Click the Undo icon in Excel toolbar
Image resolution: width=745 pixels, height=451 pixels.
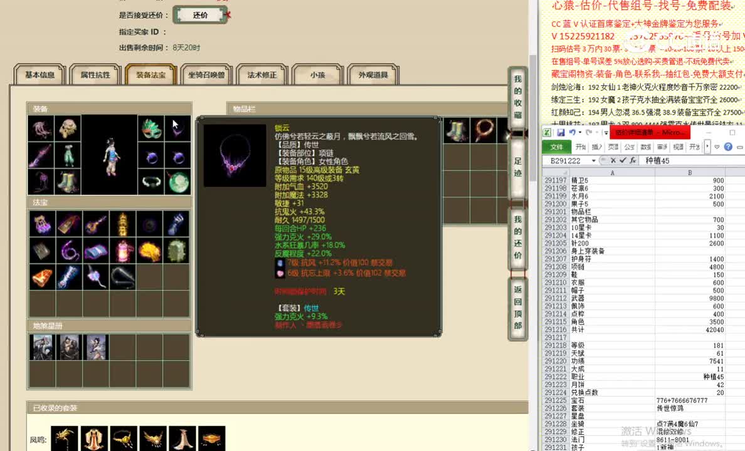[572, 132]
